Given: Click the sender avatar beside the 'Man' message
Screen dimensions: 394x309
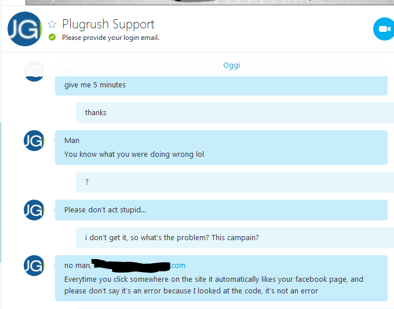Looking at the screenshot, I should tap(34, 141).
